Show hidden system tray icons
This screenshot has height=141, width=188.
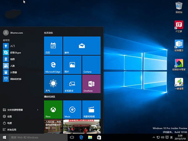click(153, 138)
